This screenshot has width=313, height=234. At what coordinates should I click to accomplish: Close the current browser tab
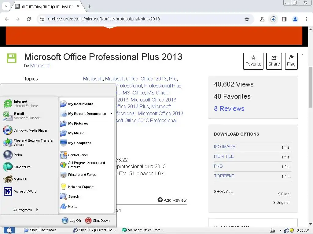click(x=78, y=6)
